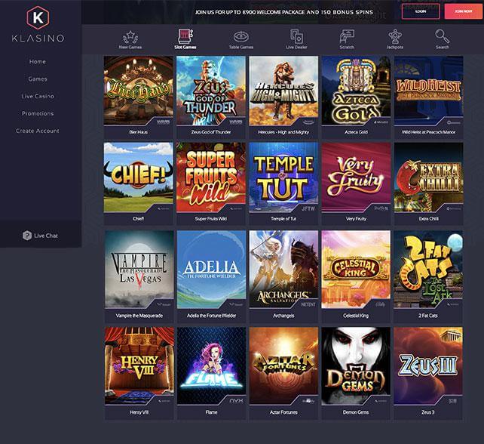Screen dimensions: 484x444
Task: Open the Extra Chilli game thumbnail
Action: pyautogui.click(x=429, y=177)
